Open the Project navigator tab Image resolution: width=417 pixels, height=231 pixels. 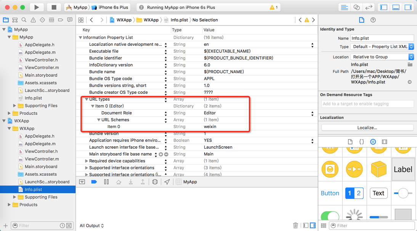(6, 20)
